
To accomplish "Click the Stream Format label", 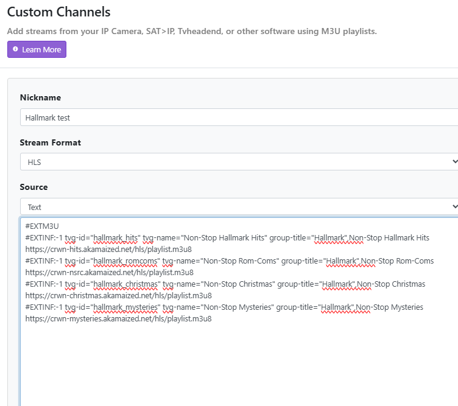I will point(51,143).
